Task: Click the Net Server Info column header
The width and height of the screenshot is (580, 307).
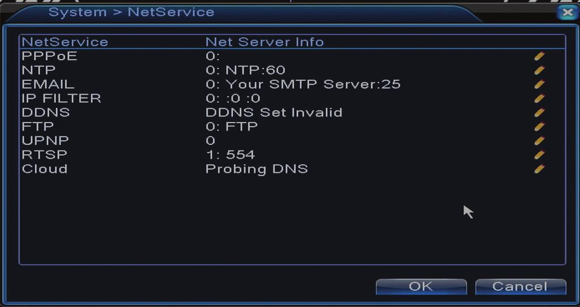Action: coord(265,42)
